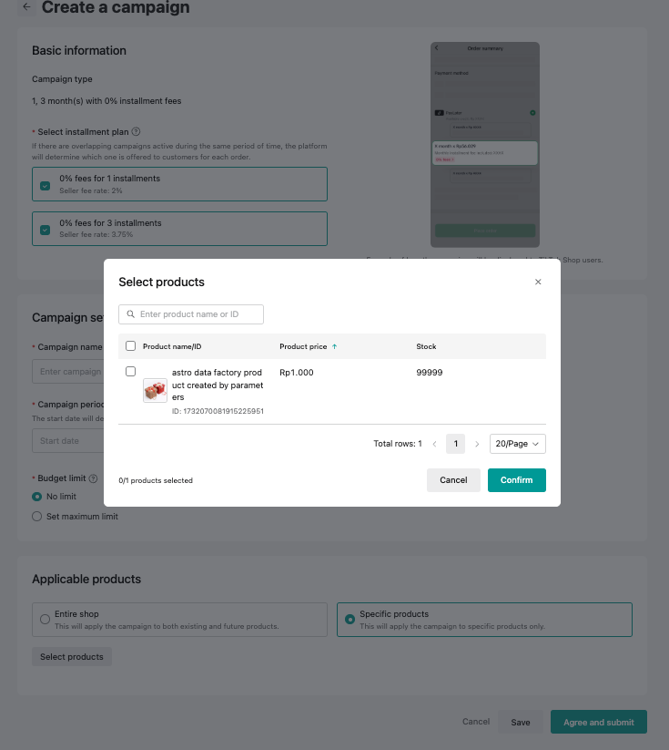Image resolution: width=669 pixels, height=750 pixels.
Task: Click the installment plan help icon
Action: pos(136,132)
